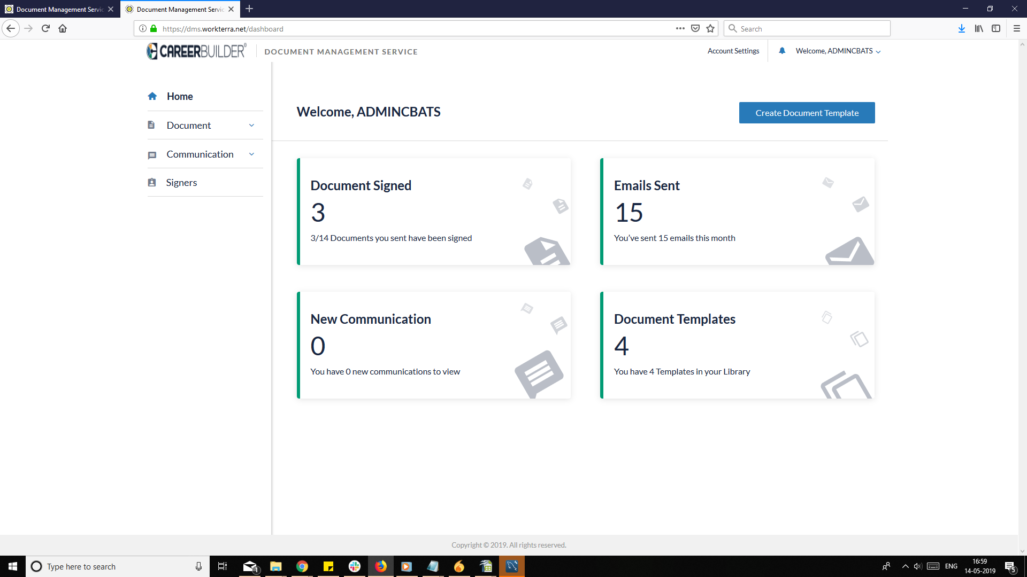Open Slack from the taskbar

354,566
